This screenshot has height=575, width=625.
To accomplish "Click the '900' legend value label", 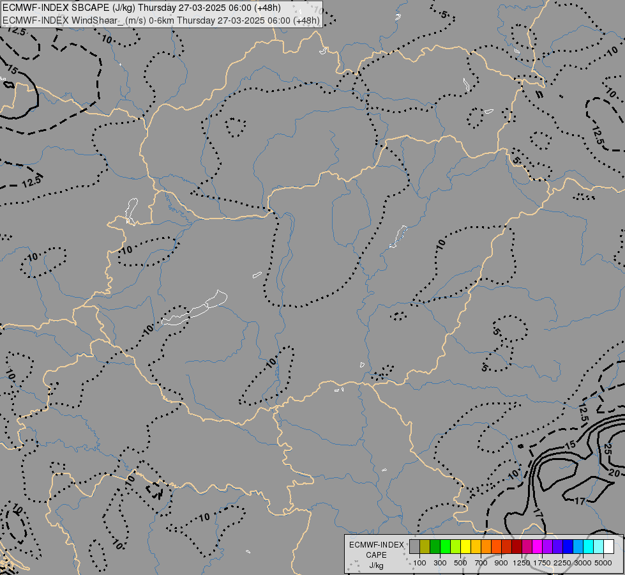I will click(501, 563).
